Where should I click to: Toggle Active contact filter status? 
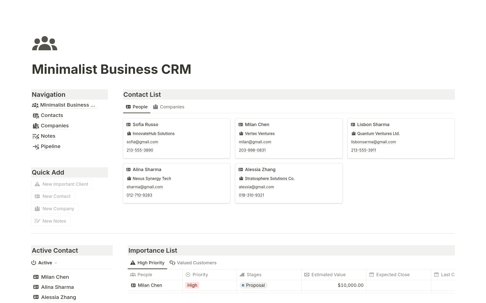tap(44, 263)
